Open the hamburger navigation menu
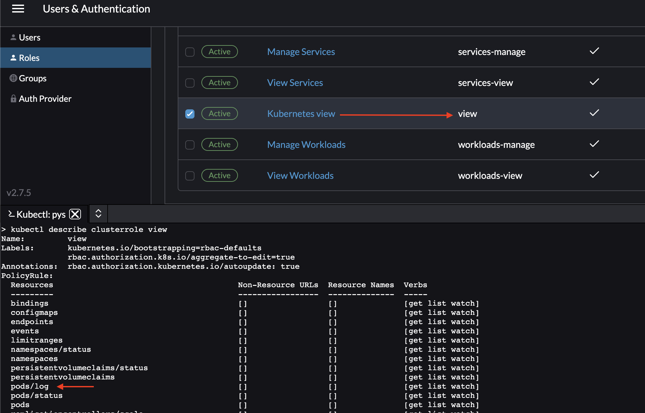 [18, 9]
